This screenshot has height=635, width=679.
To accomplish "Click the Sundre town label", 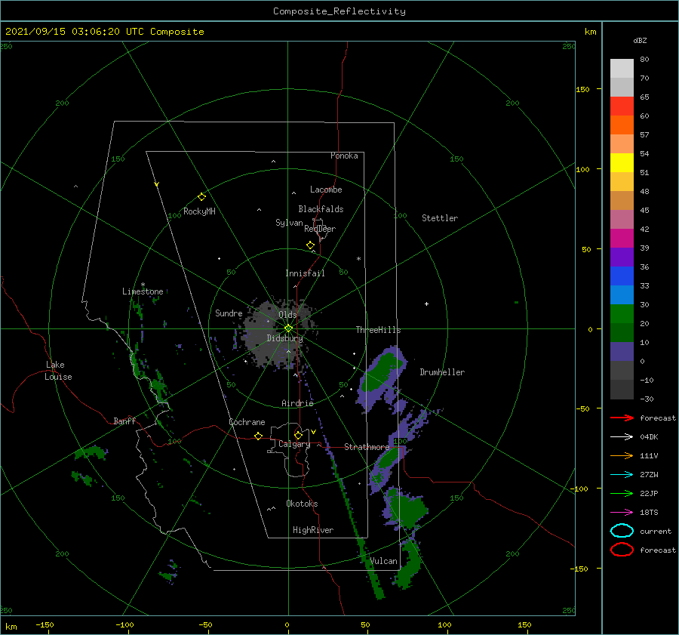I will (x=229, y=313).
